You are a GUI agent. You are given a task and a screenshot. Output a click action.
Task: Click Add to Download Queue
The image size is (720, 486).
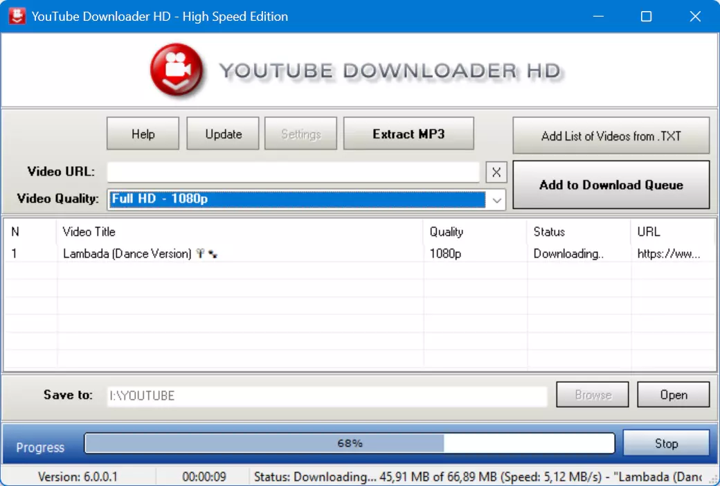pyautogui.click(x=611, y=185)
